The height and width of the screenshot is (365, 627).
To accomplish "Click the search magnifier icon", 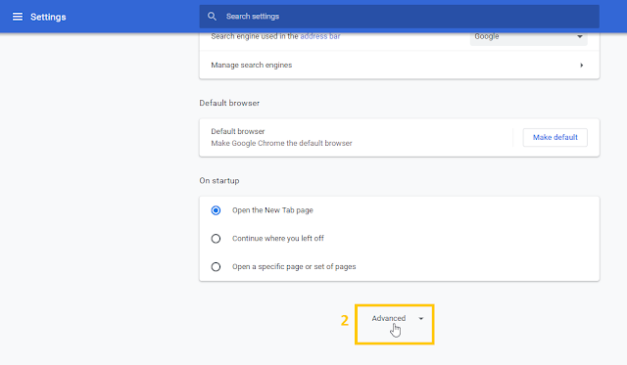I will pos(212,17).
